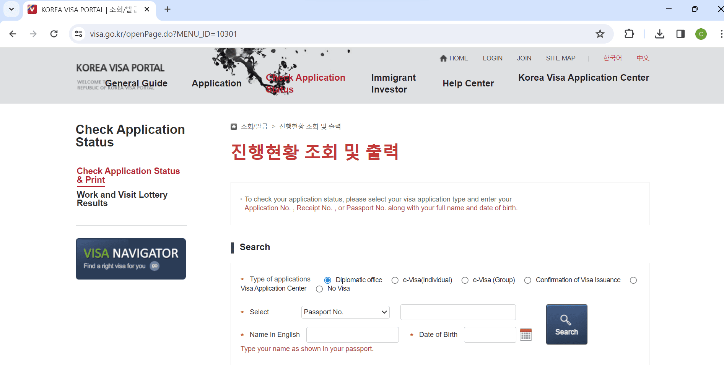Expand the Passport No. select dropdown
Image resolution: width=724 pixels, height=382 pixels.
click(x=345, y=312)
